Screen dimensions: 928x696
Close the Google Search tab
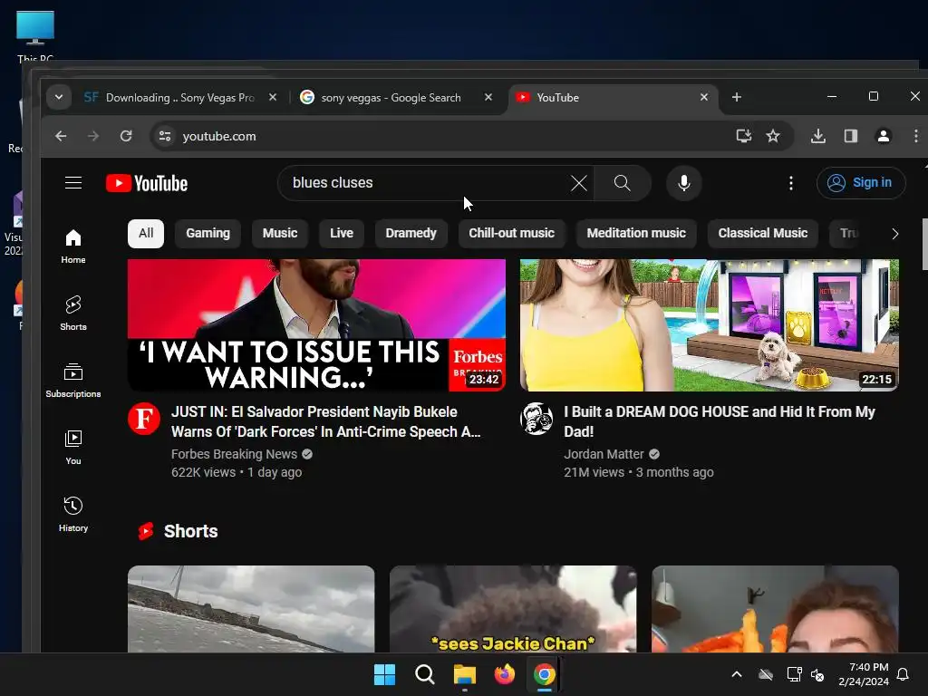point(488,97)
